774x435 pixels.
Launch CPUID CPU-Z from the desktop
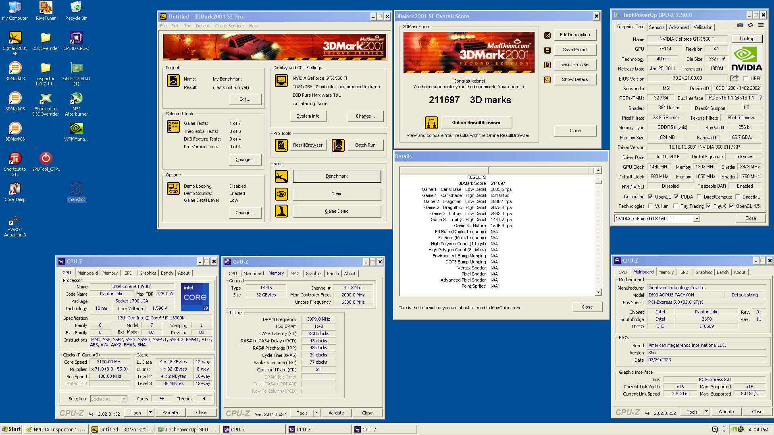pyautogui.click(x=76, y=41)
